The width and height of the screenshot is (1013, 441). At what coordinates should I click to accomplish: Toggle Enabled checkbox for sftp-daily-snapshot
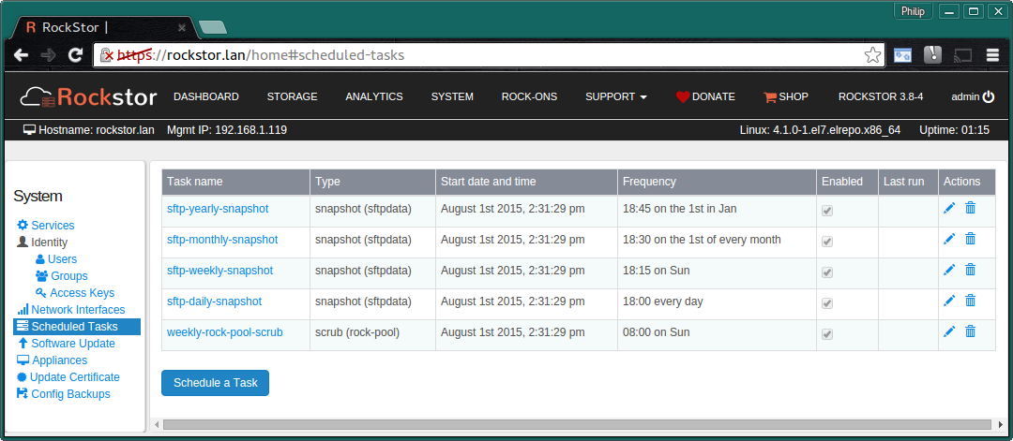pos(827,303)
